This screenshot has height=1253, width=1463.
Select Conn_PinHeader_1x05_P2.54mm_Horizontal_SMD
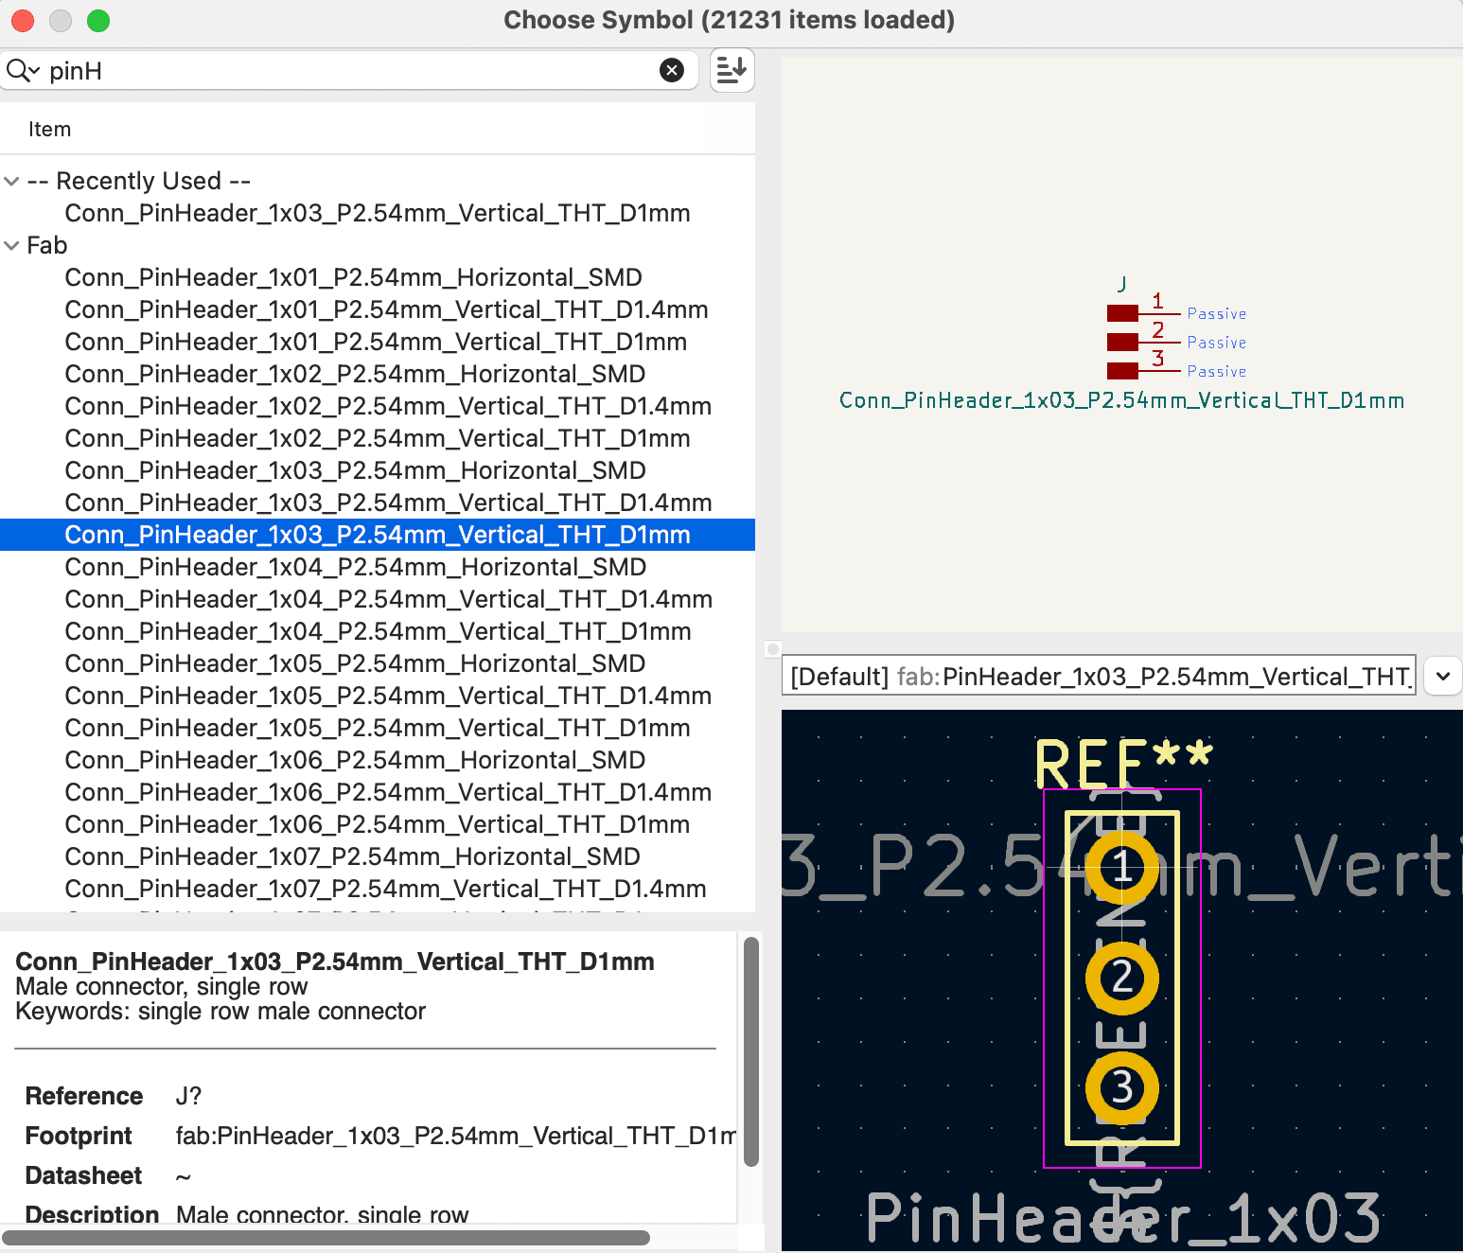[355, 663]
